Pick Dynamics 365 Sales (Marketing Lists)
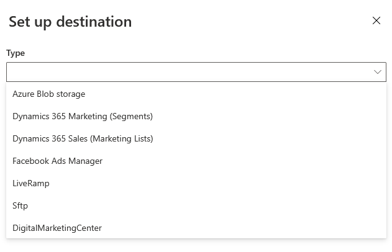The image size is (392, 252). (83, 138)
